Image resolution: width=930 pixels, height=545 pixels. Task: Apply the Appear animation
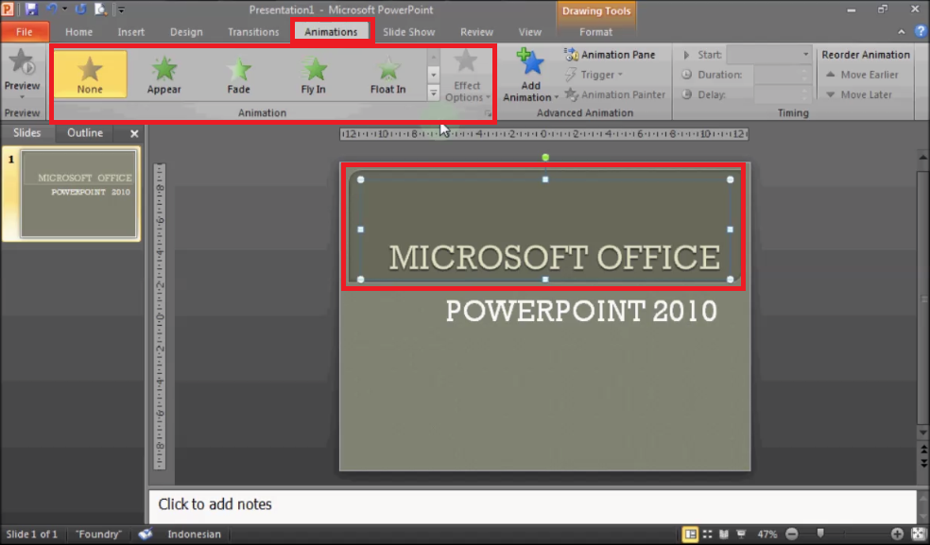[164, 74]
